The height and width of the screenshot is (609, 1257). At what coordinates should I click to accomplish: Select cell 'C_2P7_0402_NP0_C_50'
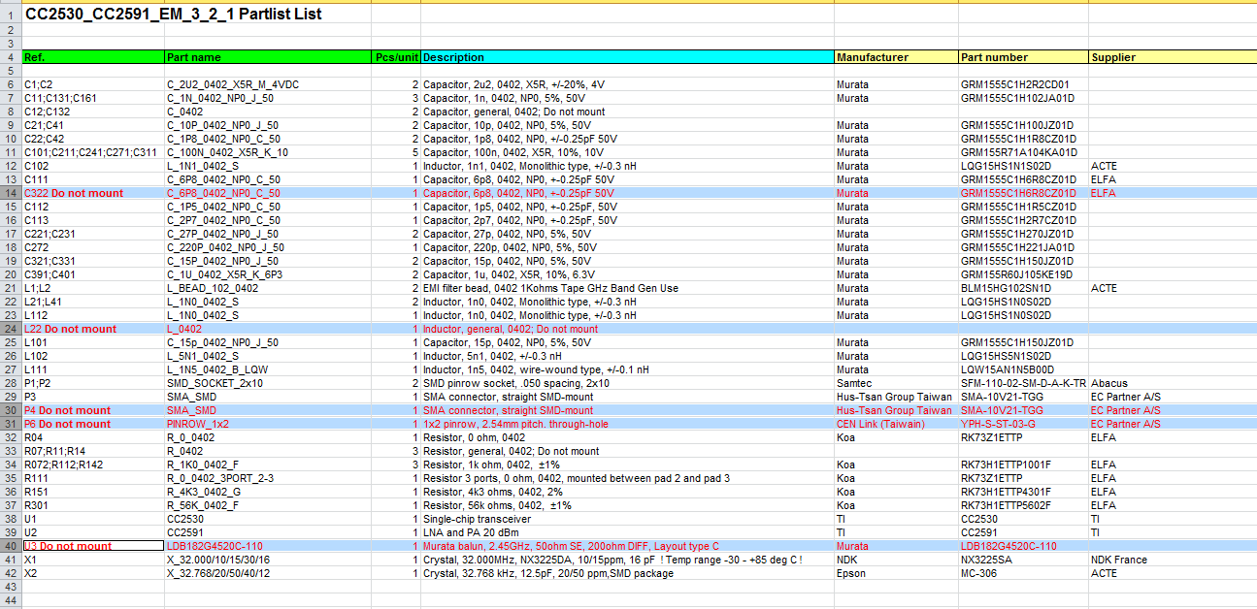coord(268,220)
